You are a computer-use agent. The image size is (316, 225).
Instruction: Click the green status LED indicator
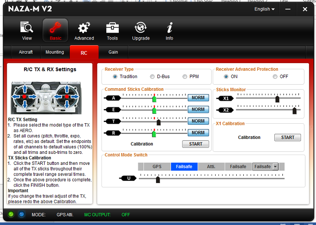coord(11,214)
